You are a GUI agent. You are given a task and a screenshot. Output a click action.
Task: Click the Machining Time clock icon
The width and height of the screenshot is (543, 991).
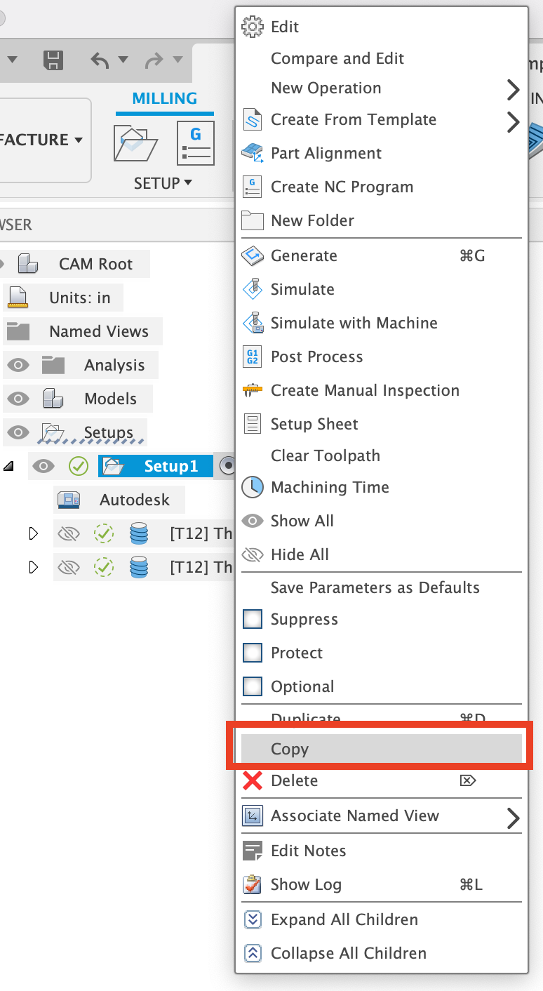[252, 487]
